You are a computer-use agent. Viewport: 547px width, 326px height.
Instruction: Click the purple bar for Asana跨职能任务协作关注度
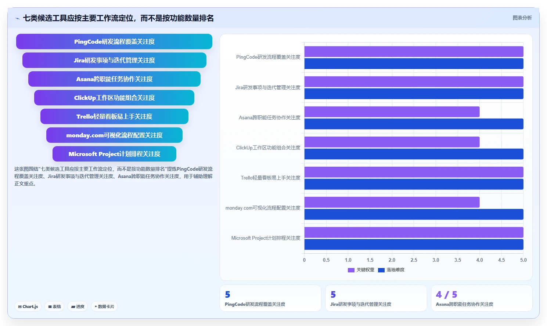pos(392,112)
